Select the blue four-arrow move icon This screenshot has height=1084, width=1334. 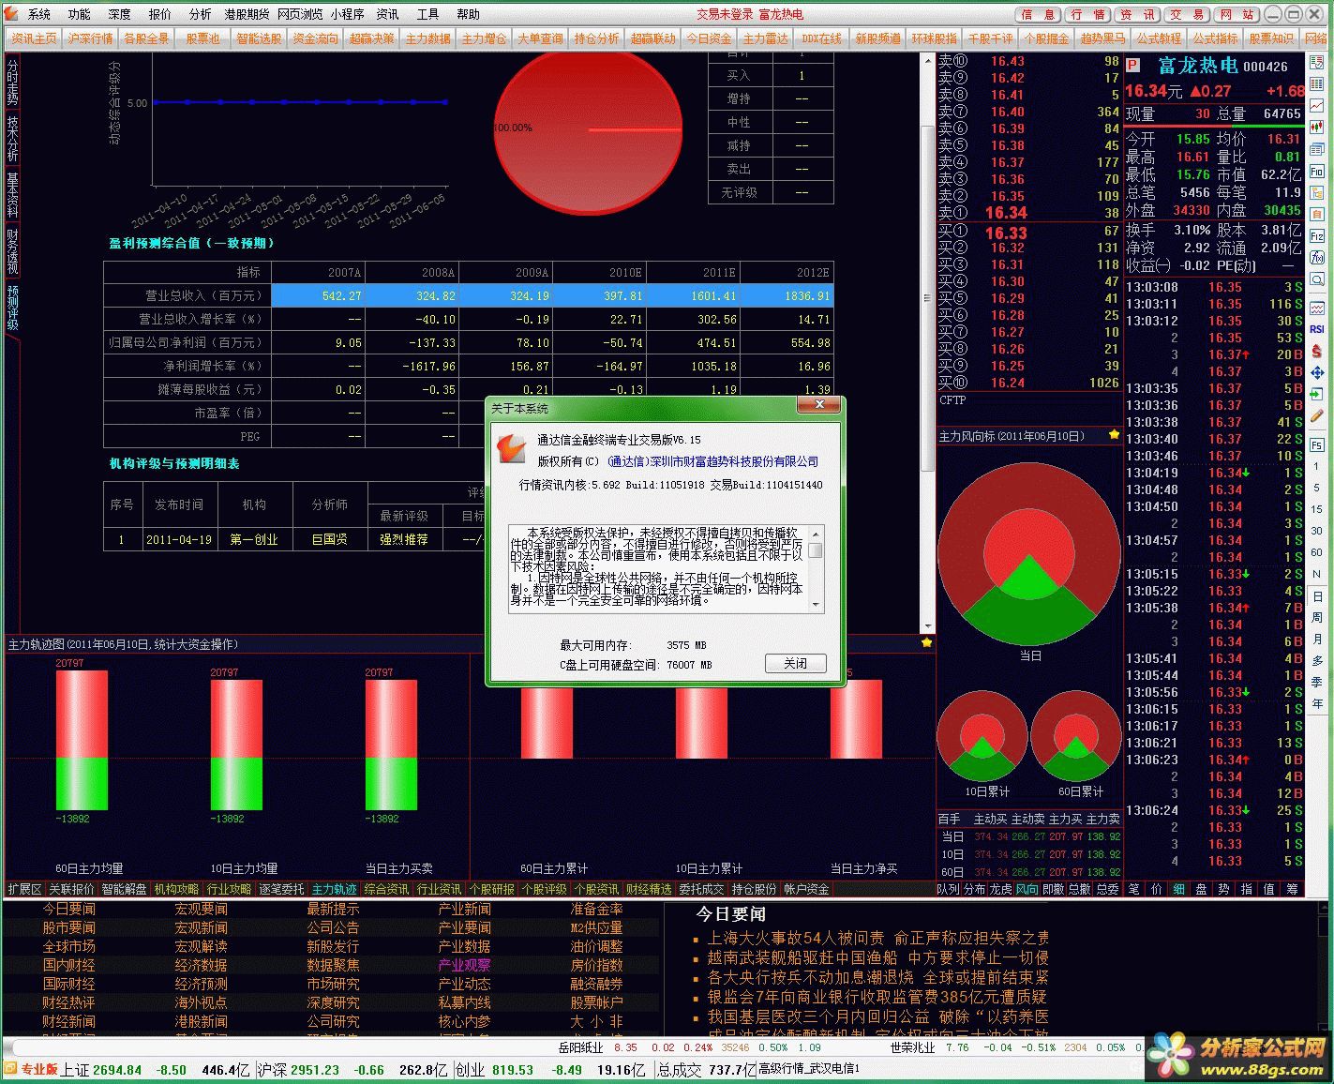(1317, 373)
